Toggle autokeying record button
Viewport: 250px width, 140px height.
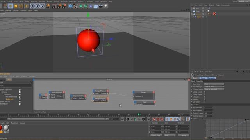(x=158, y=119)
